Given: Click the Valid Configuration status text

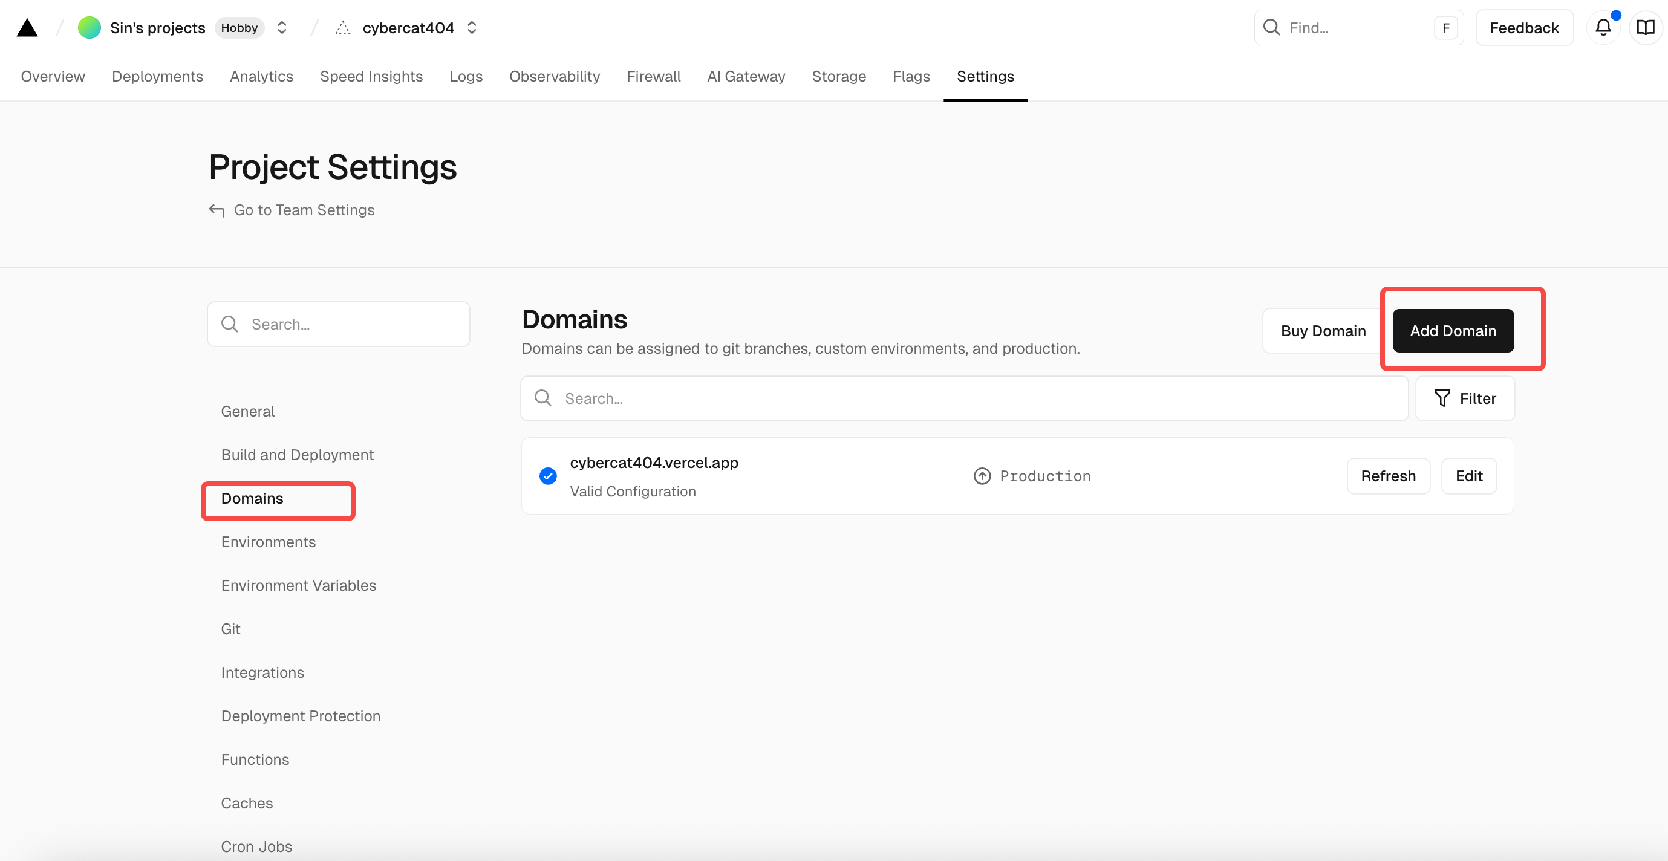Looking at the screenshot, I should coord(633,492).
